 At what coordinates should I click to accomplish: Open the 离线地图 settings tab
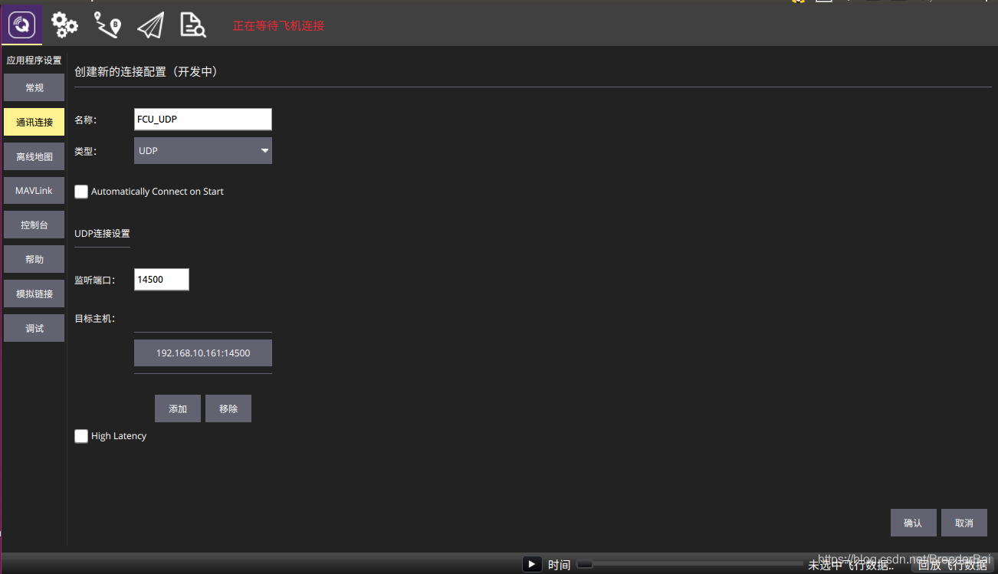click(34, 156)
